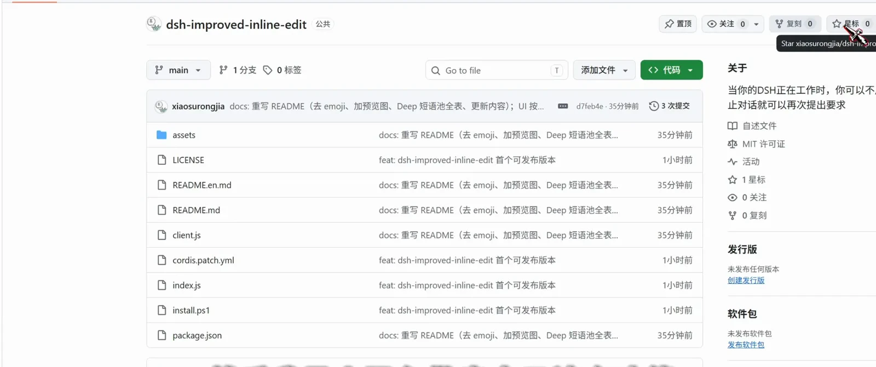
Task: Click the assets folder icon
Action: (162, 135)
